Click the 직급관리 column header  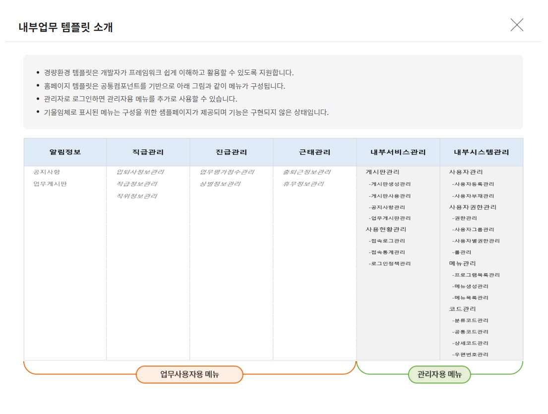148,152
